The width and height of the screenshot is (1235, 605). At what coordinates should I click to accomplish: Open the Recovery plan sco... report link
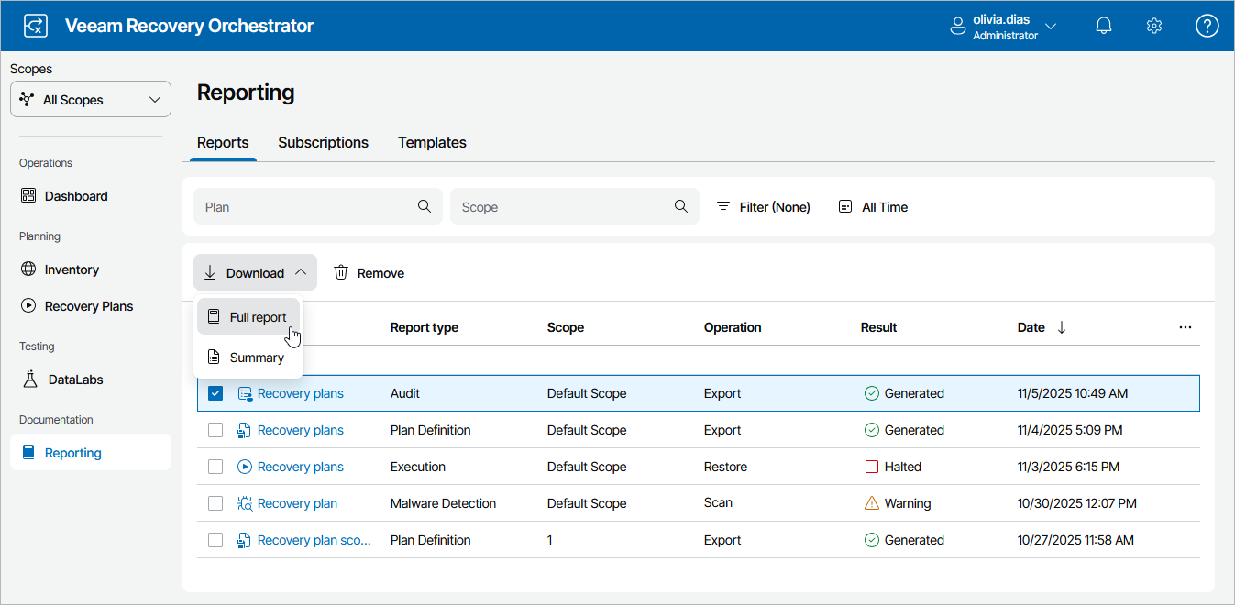tap(314, 540)
